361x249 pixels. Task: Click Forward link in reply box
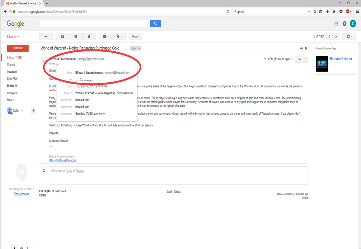(x=80, y=171)
